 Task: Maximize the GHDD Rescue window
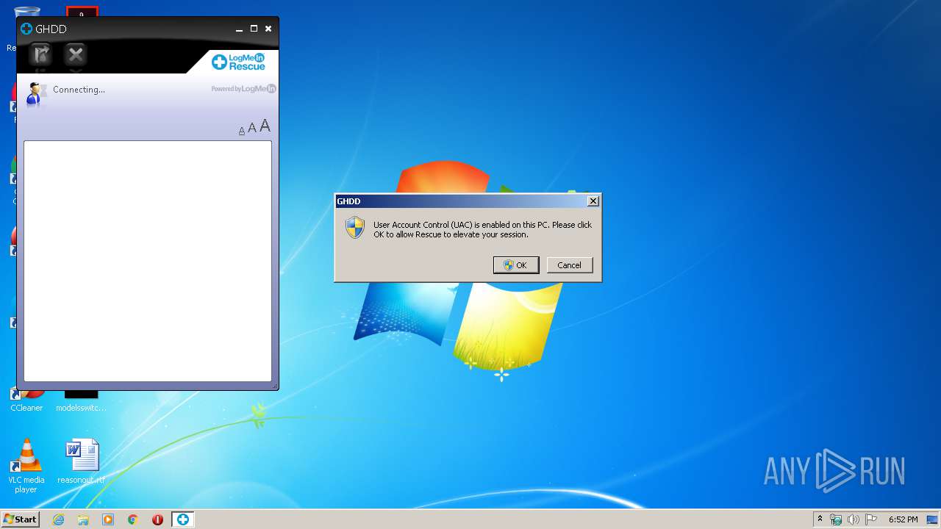tap(254, 29)
